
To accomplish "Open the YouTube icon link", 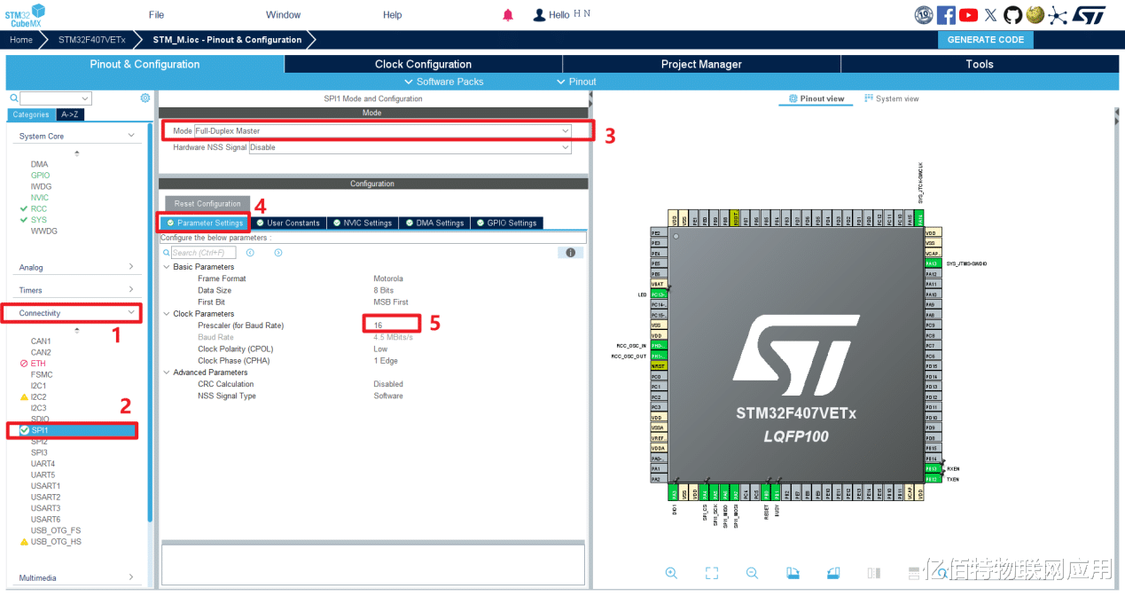I will point(968,15).
